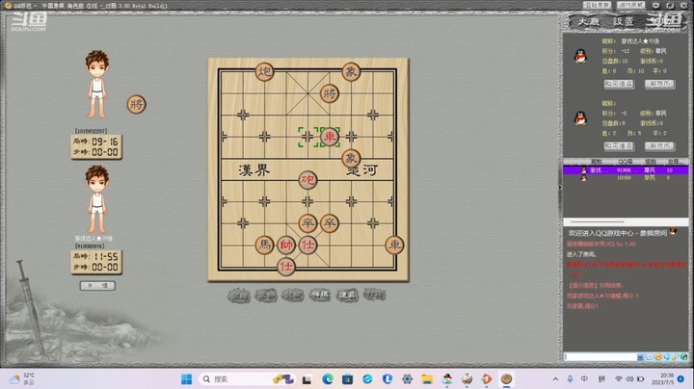Click the 游戏币 button in first player's panel
The height and width of the screenshot is (389, 694).
pos(659,84)
